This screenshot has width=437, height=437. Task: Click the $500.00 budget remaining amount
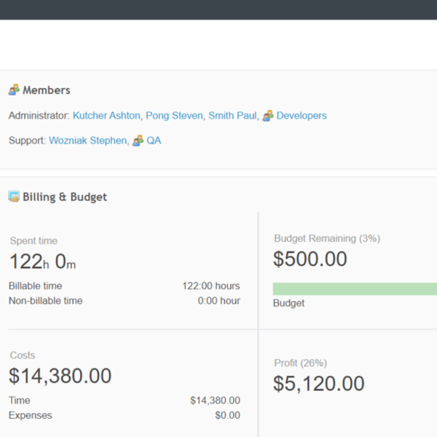coord(310,259)
